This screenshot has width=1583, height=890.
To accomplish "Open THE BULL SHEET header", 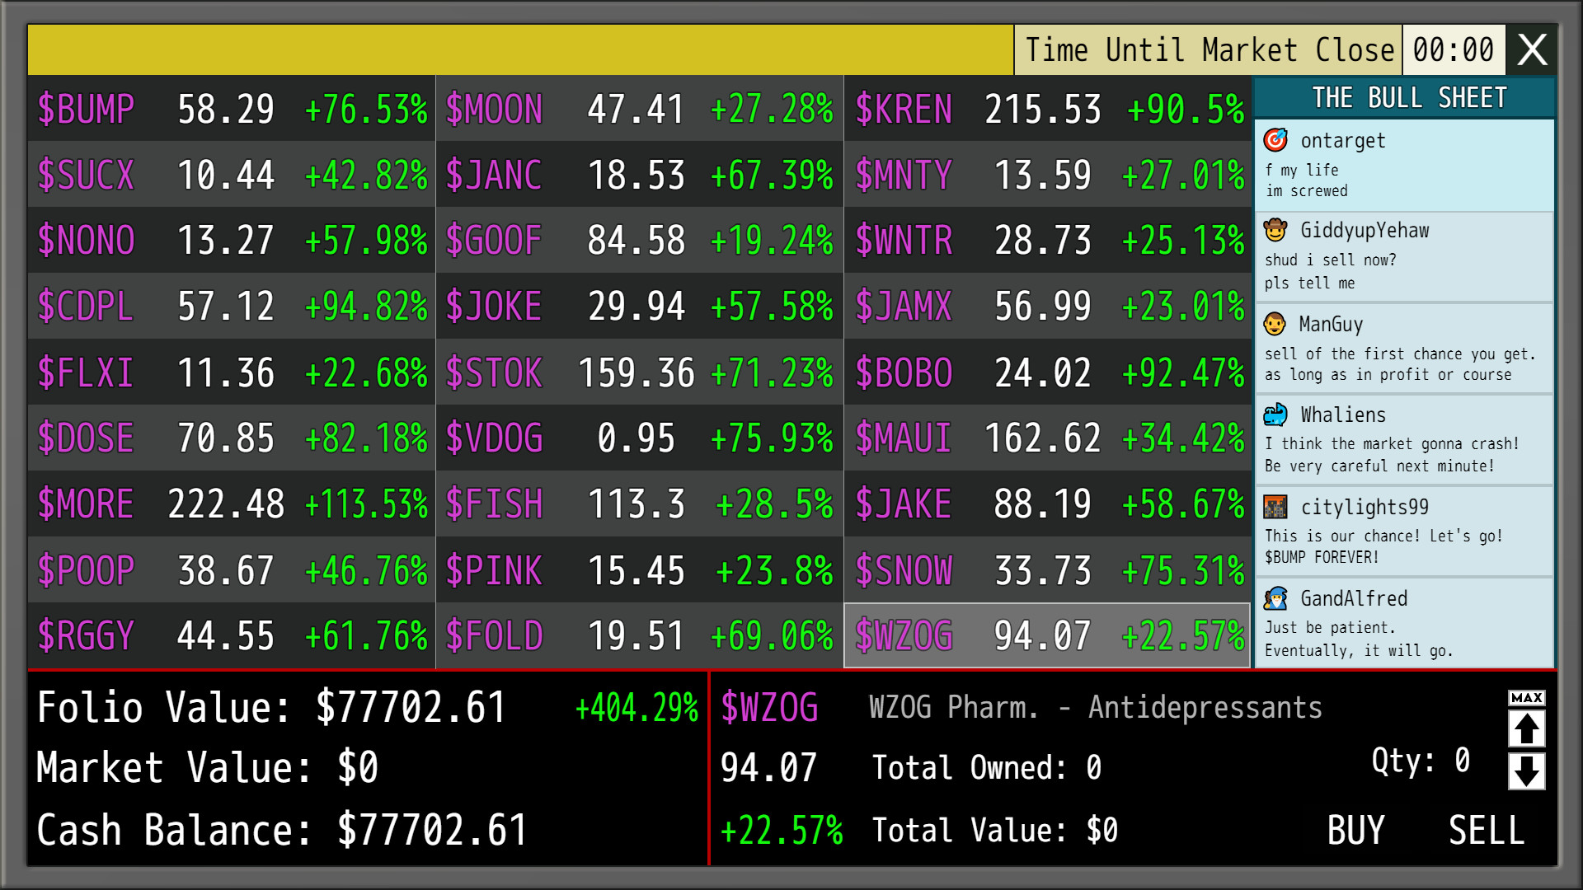I will click(1409, 98).
